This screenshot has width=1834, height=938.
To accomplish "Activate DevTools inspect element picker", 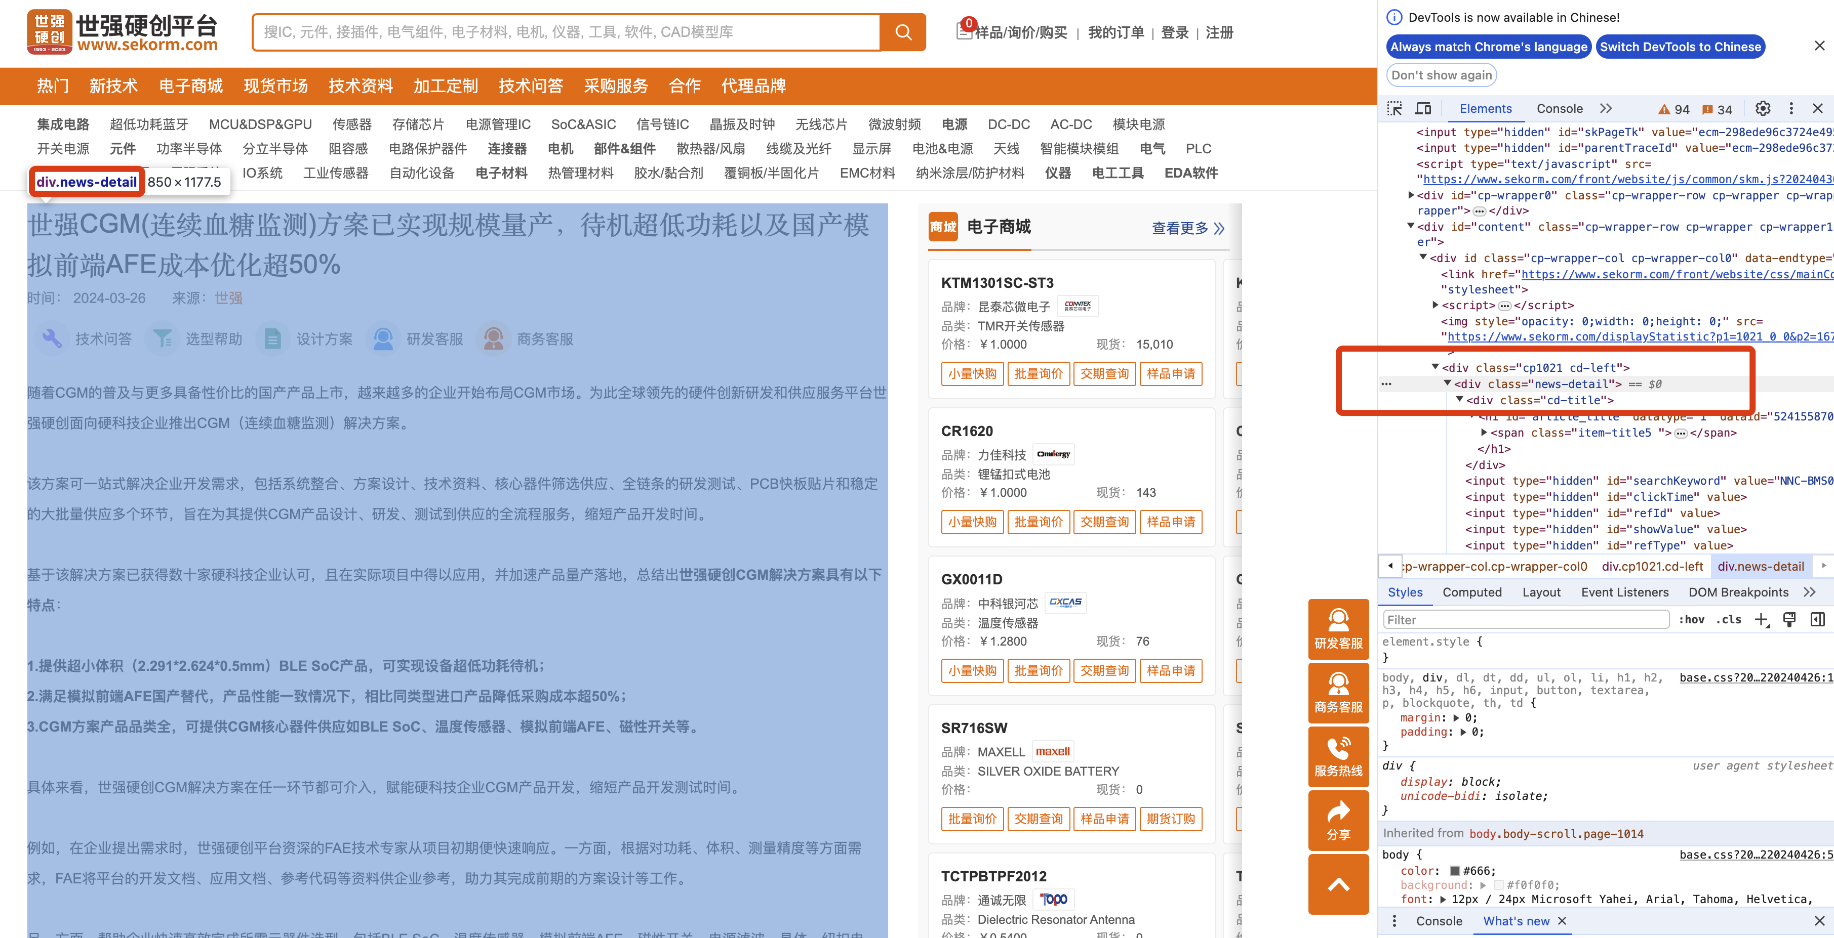I will click(1394, 109).
